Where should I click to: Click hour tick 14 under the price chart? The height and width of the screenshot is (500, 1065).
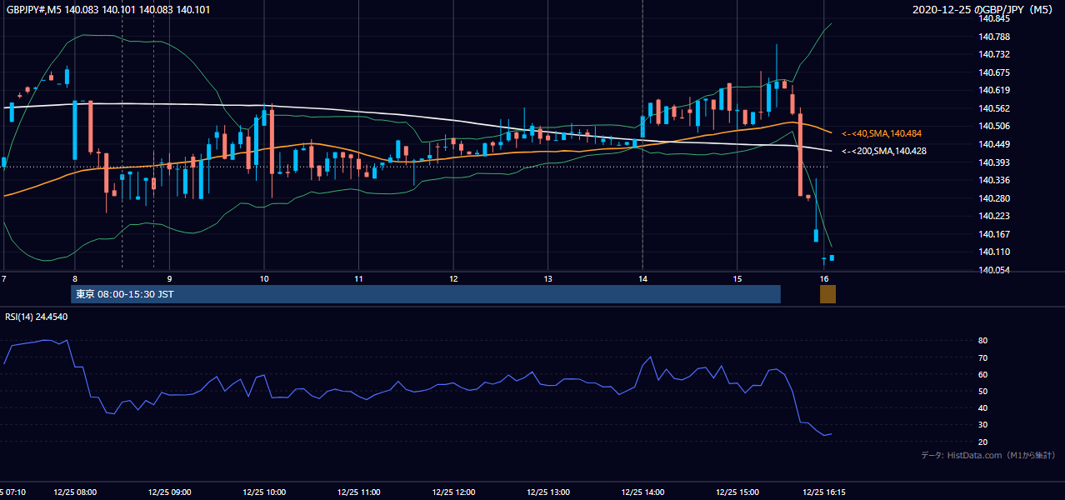(x=642, y=278)
